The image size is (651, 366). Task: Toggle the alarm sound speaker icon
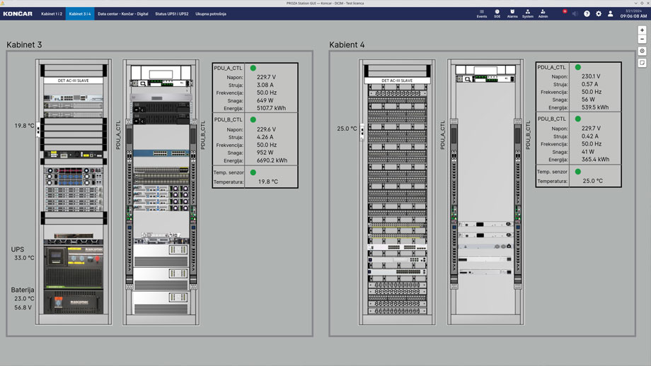[x=575, y=13]
